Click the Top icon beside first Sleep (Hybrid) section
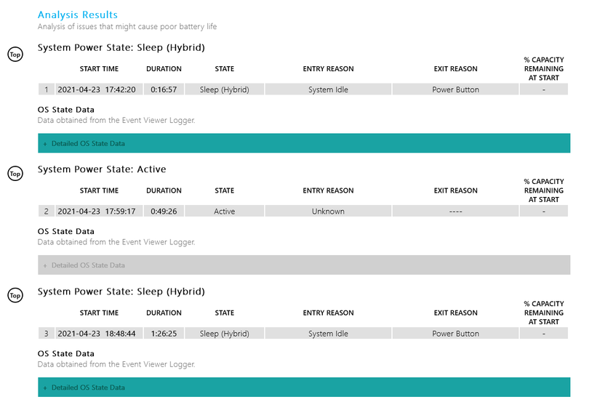Screen dimensions: 600x402 (x=15, y=55)
